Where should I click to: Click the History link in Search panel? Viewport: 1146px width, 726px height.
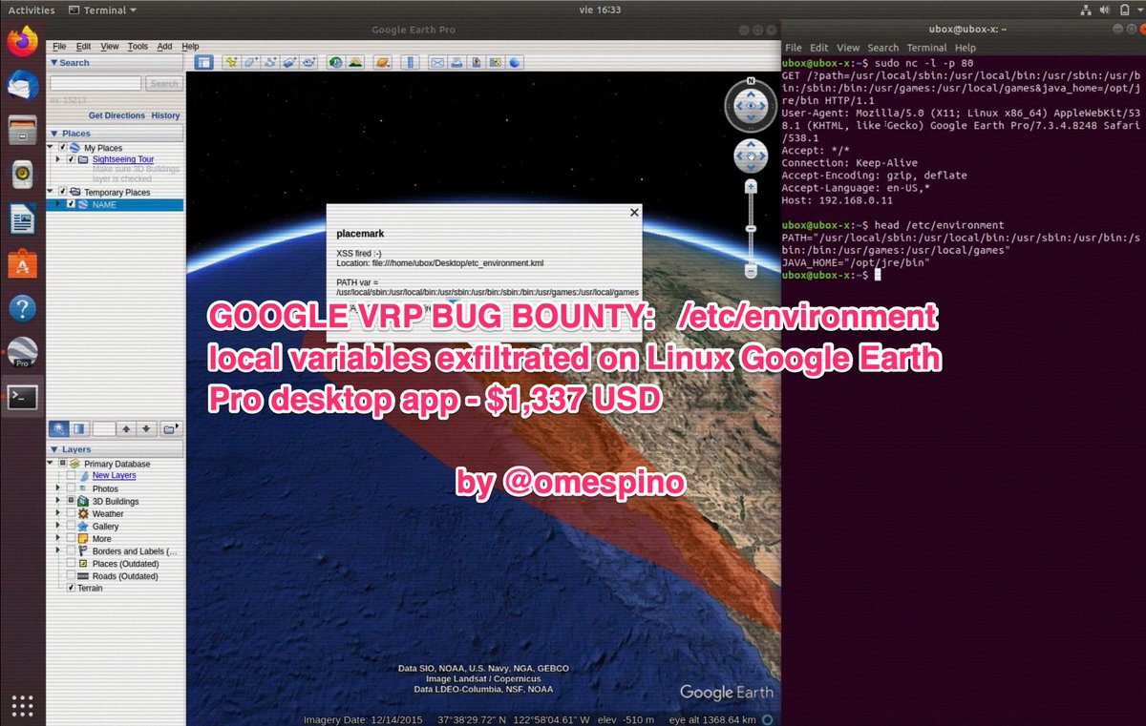165,115
